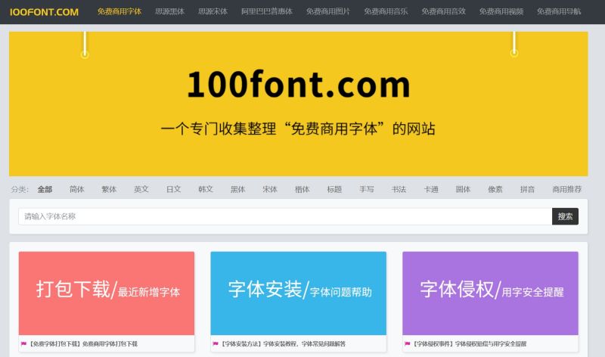This screenshot has width=605, height=357.
Task: Show 书法 fonts category
Action: (399, 189)
